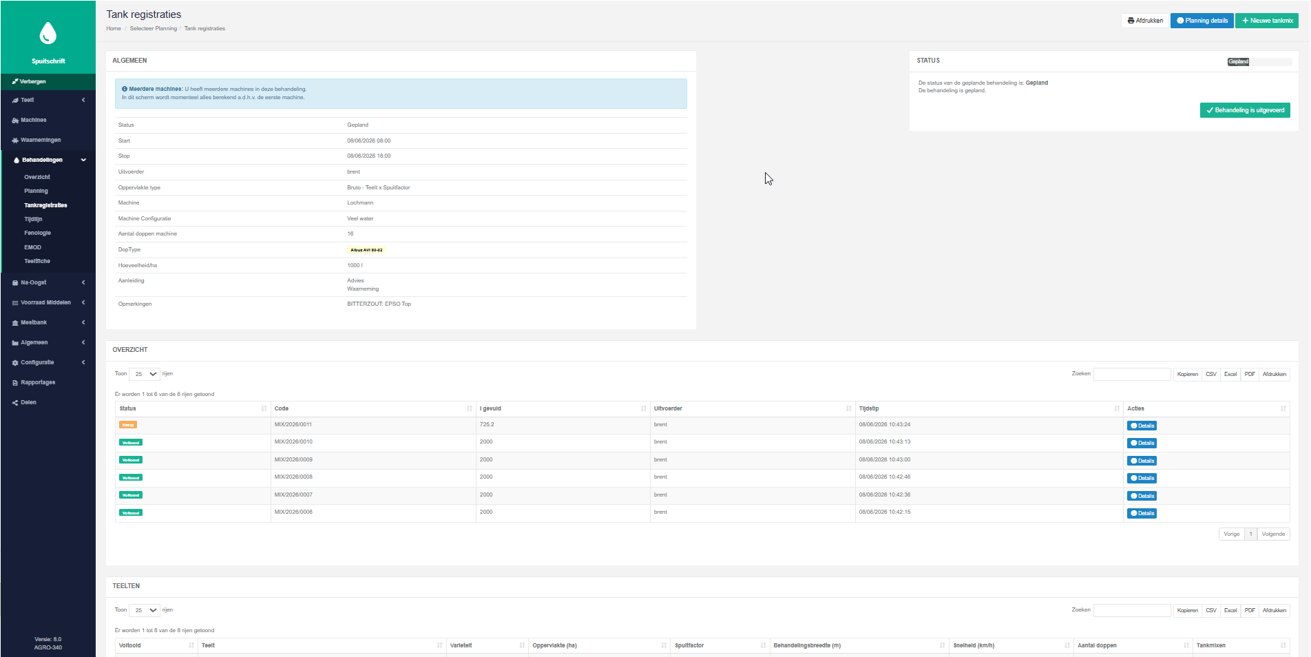Expand the Voorraad Middelen sidebar chevron
This screenshot has width=1311, height=657.
83,303
